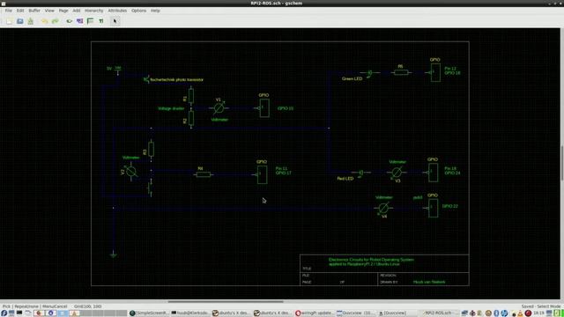Click the 'Huub van Niekerk' drawn-by text
564x317 pixels.
click(429, 282)
